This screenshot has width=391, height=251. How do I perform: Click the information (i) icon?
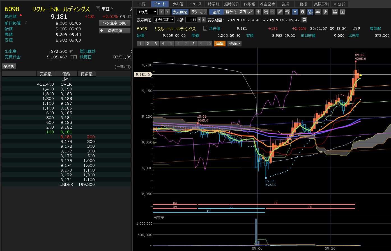point(302,12)
